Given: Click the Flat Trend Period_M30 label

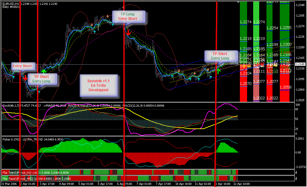Looking at the screenshot, I should pyautogui.click(x=14, y=179).
